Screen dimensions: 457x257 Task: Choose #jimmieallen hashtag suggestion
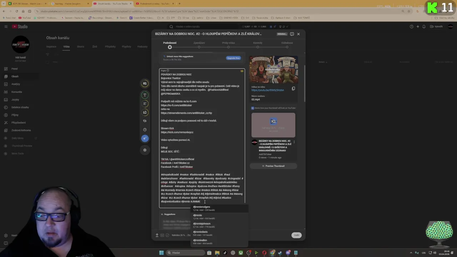(219, 242)
